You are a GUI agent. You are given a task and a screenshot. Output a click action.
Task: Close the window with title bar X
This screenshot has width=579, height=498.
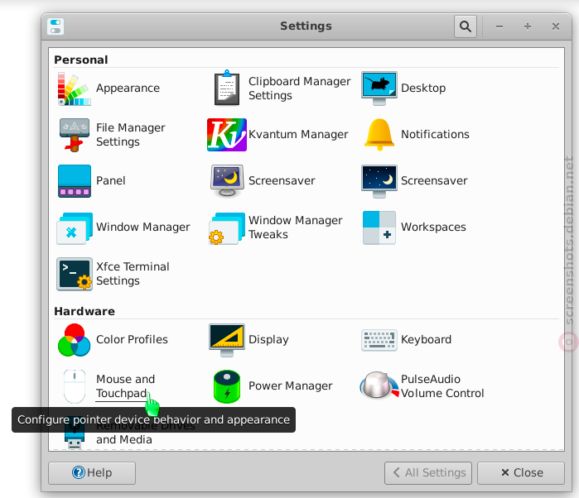pos(555,26)
